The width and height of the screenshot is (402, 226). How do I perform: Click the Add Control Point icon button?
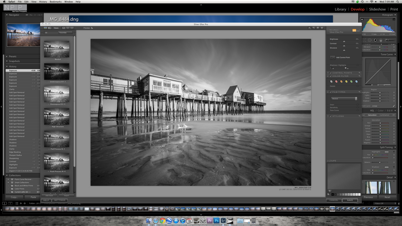(x=333, y=58)
